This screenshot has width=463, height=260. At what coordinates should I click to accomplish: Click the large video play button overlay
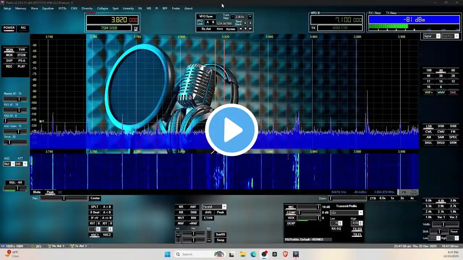[231, 130]
